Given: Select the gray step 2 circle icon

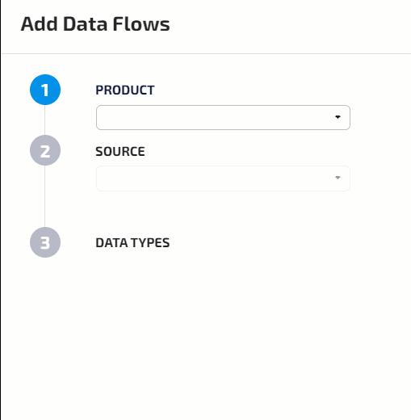Looking at the screenshot, I should tap(45, 150).
